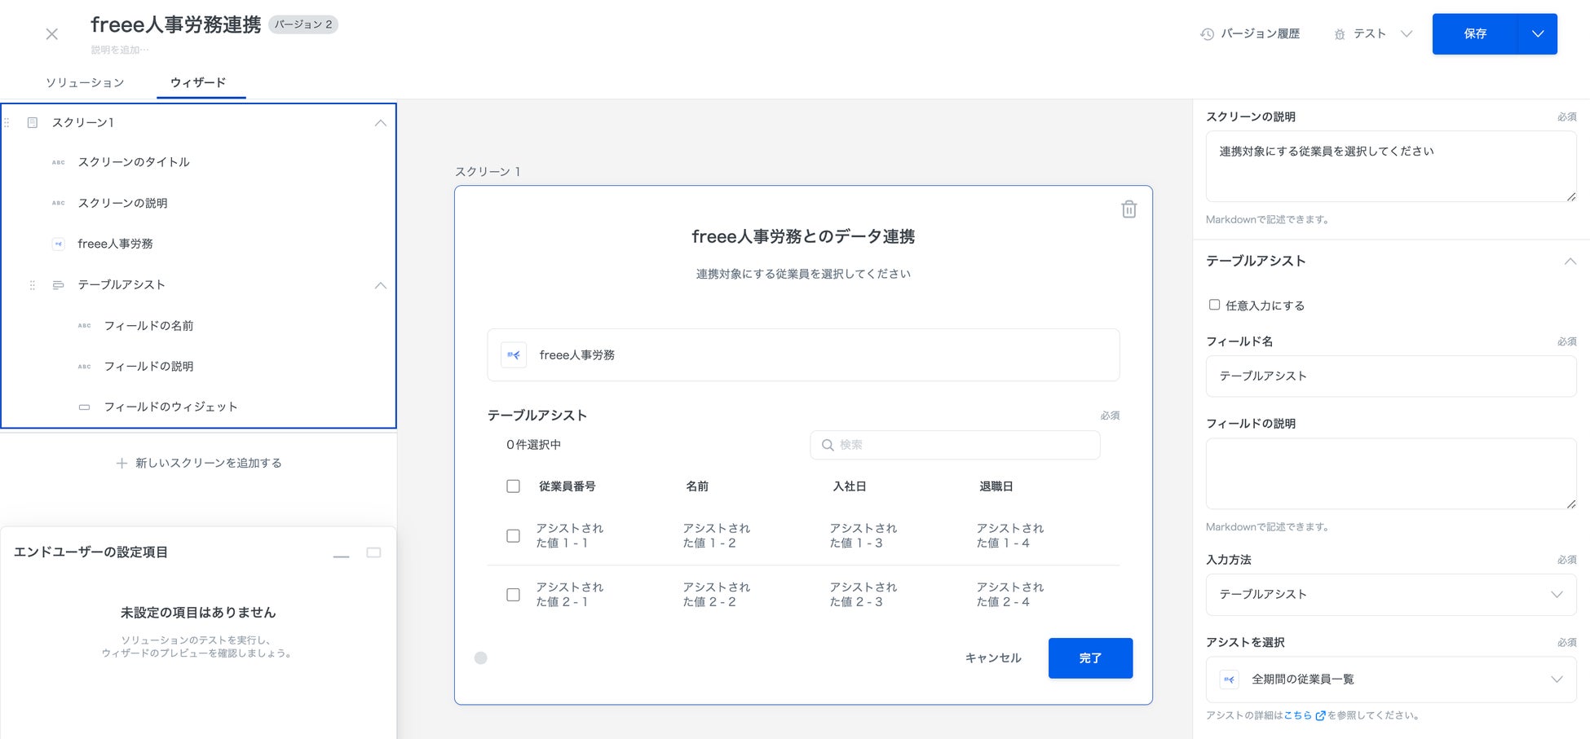The image size is (1590, 739).
Task: Click the 完了 button in preview
Action: coord(1090,658)
